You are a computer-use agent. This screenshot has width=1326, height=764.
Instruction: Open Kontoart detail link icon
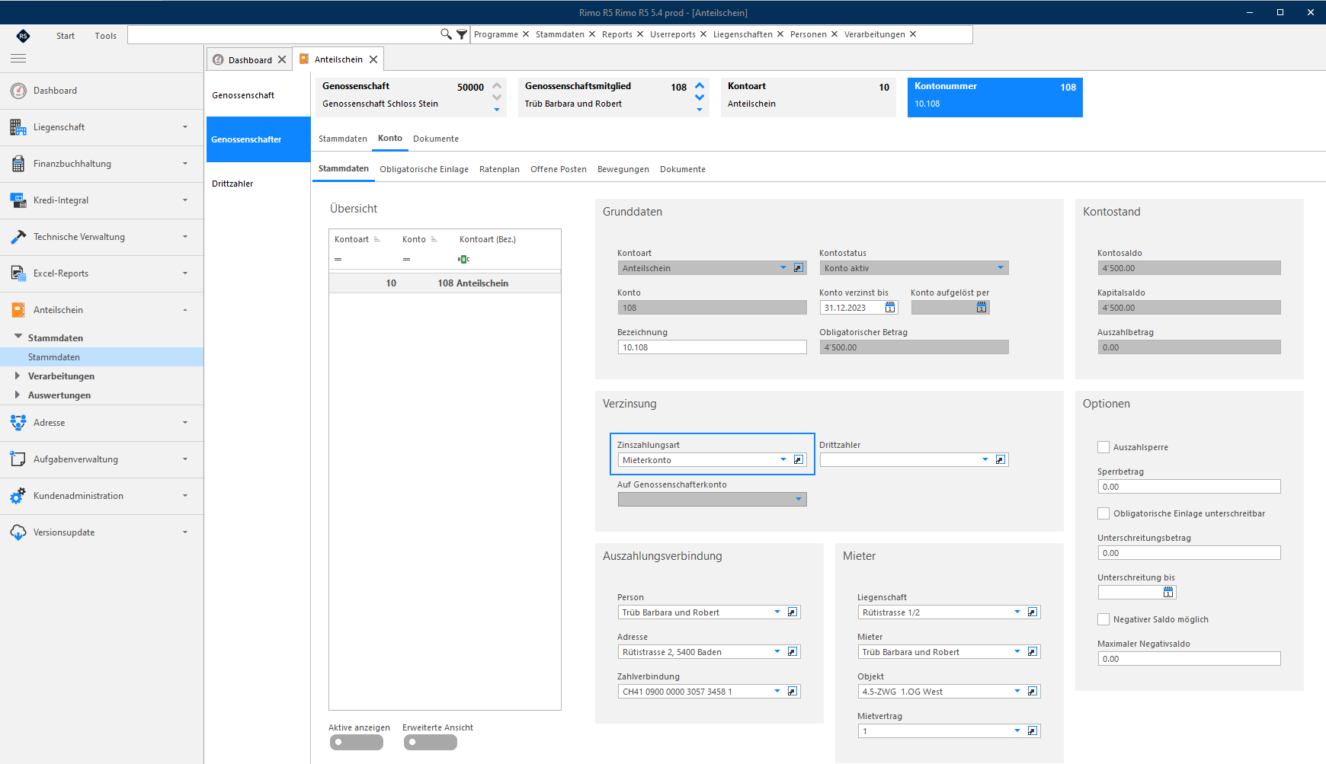point(799,268)
